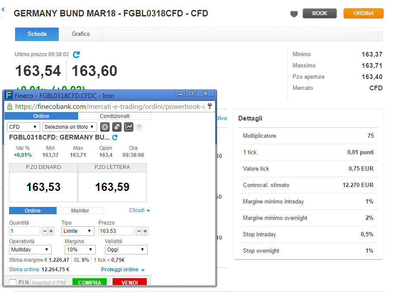
Task: Refresh the FGBL0318CFD quote in the popup
Action: click(115, 137)
